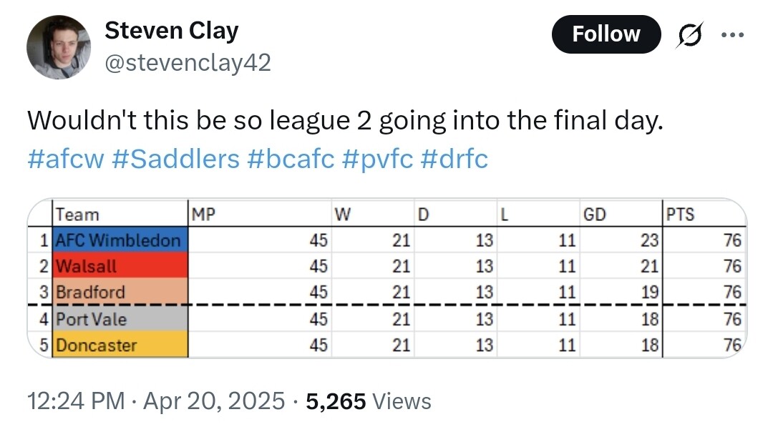
Task: Click the red Walsall team cell
Action: 120,265
